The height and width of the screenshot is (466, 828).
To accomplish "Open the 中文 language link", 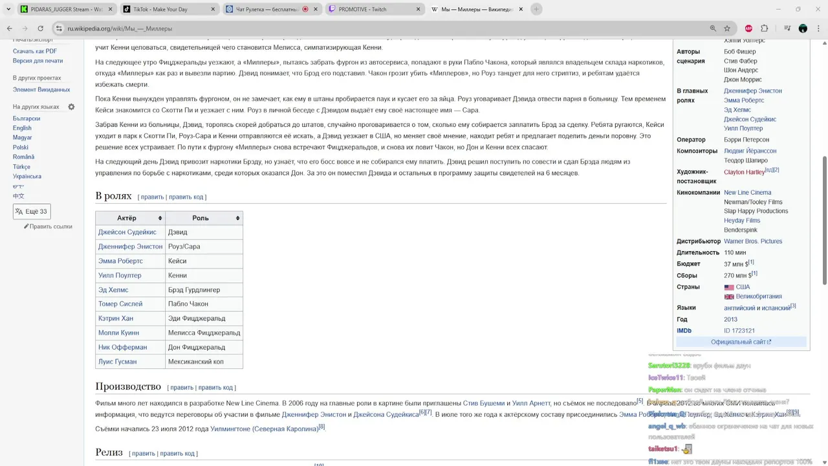I will coord(19,196).
